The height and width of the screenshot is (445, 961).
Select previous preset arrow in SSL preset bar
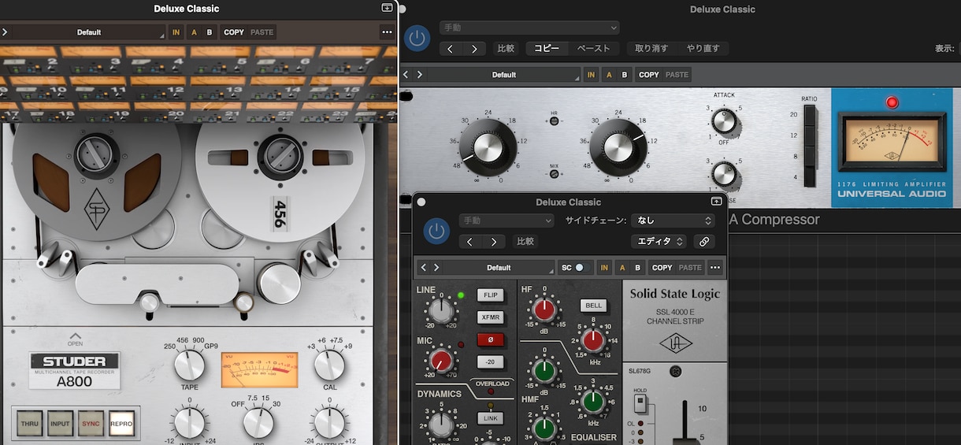(423, 268)
